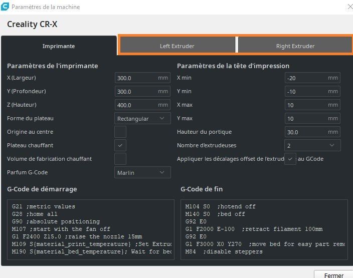Click the 'G28 ;home all' start G-code line

pyautogui.click(x=35, y=214)
